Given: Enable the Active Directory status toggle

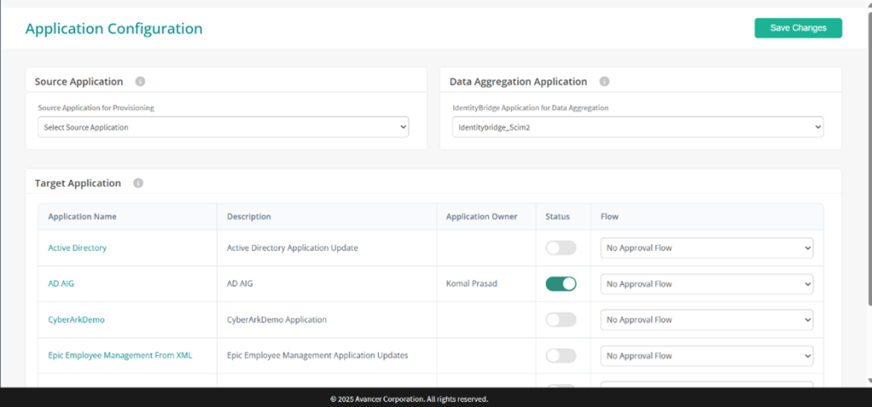Looking at the screenshot, I should [x=560, y=248].
